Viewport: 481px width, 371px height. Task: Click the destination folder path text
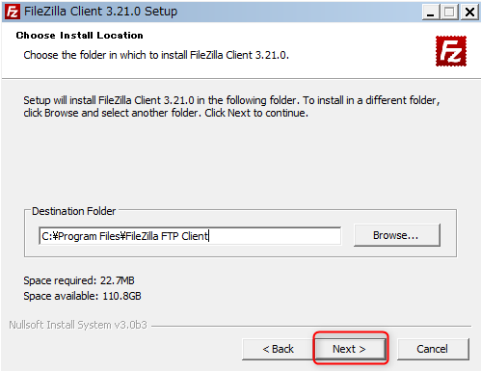click(125, 236)
